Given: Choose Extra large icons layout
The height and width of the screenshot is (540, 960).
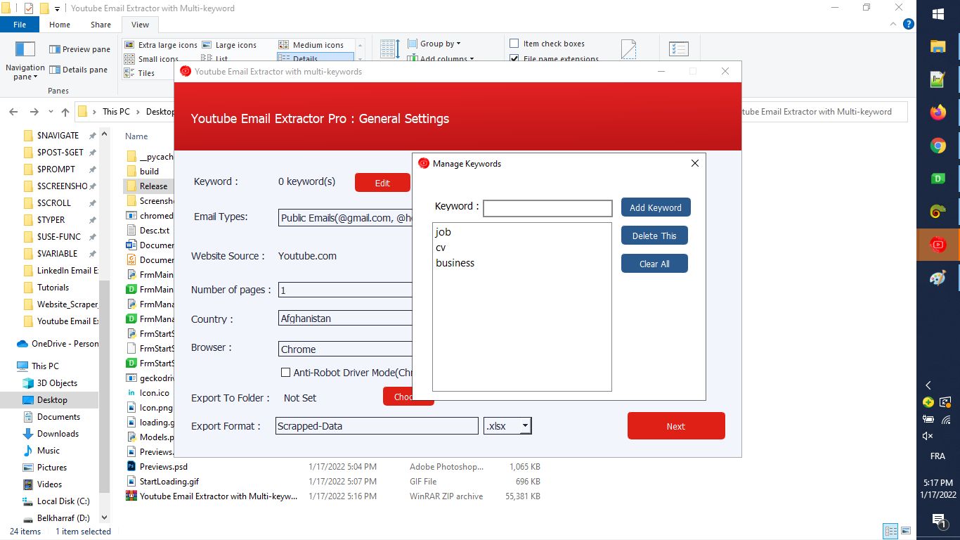Looking at the screenshot, I should tap(161, 45).
